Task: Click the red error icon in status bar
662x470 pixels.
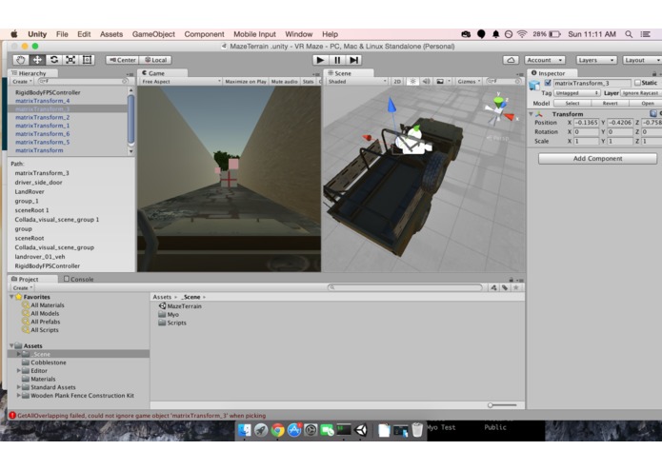Action: (12, 415)
